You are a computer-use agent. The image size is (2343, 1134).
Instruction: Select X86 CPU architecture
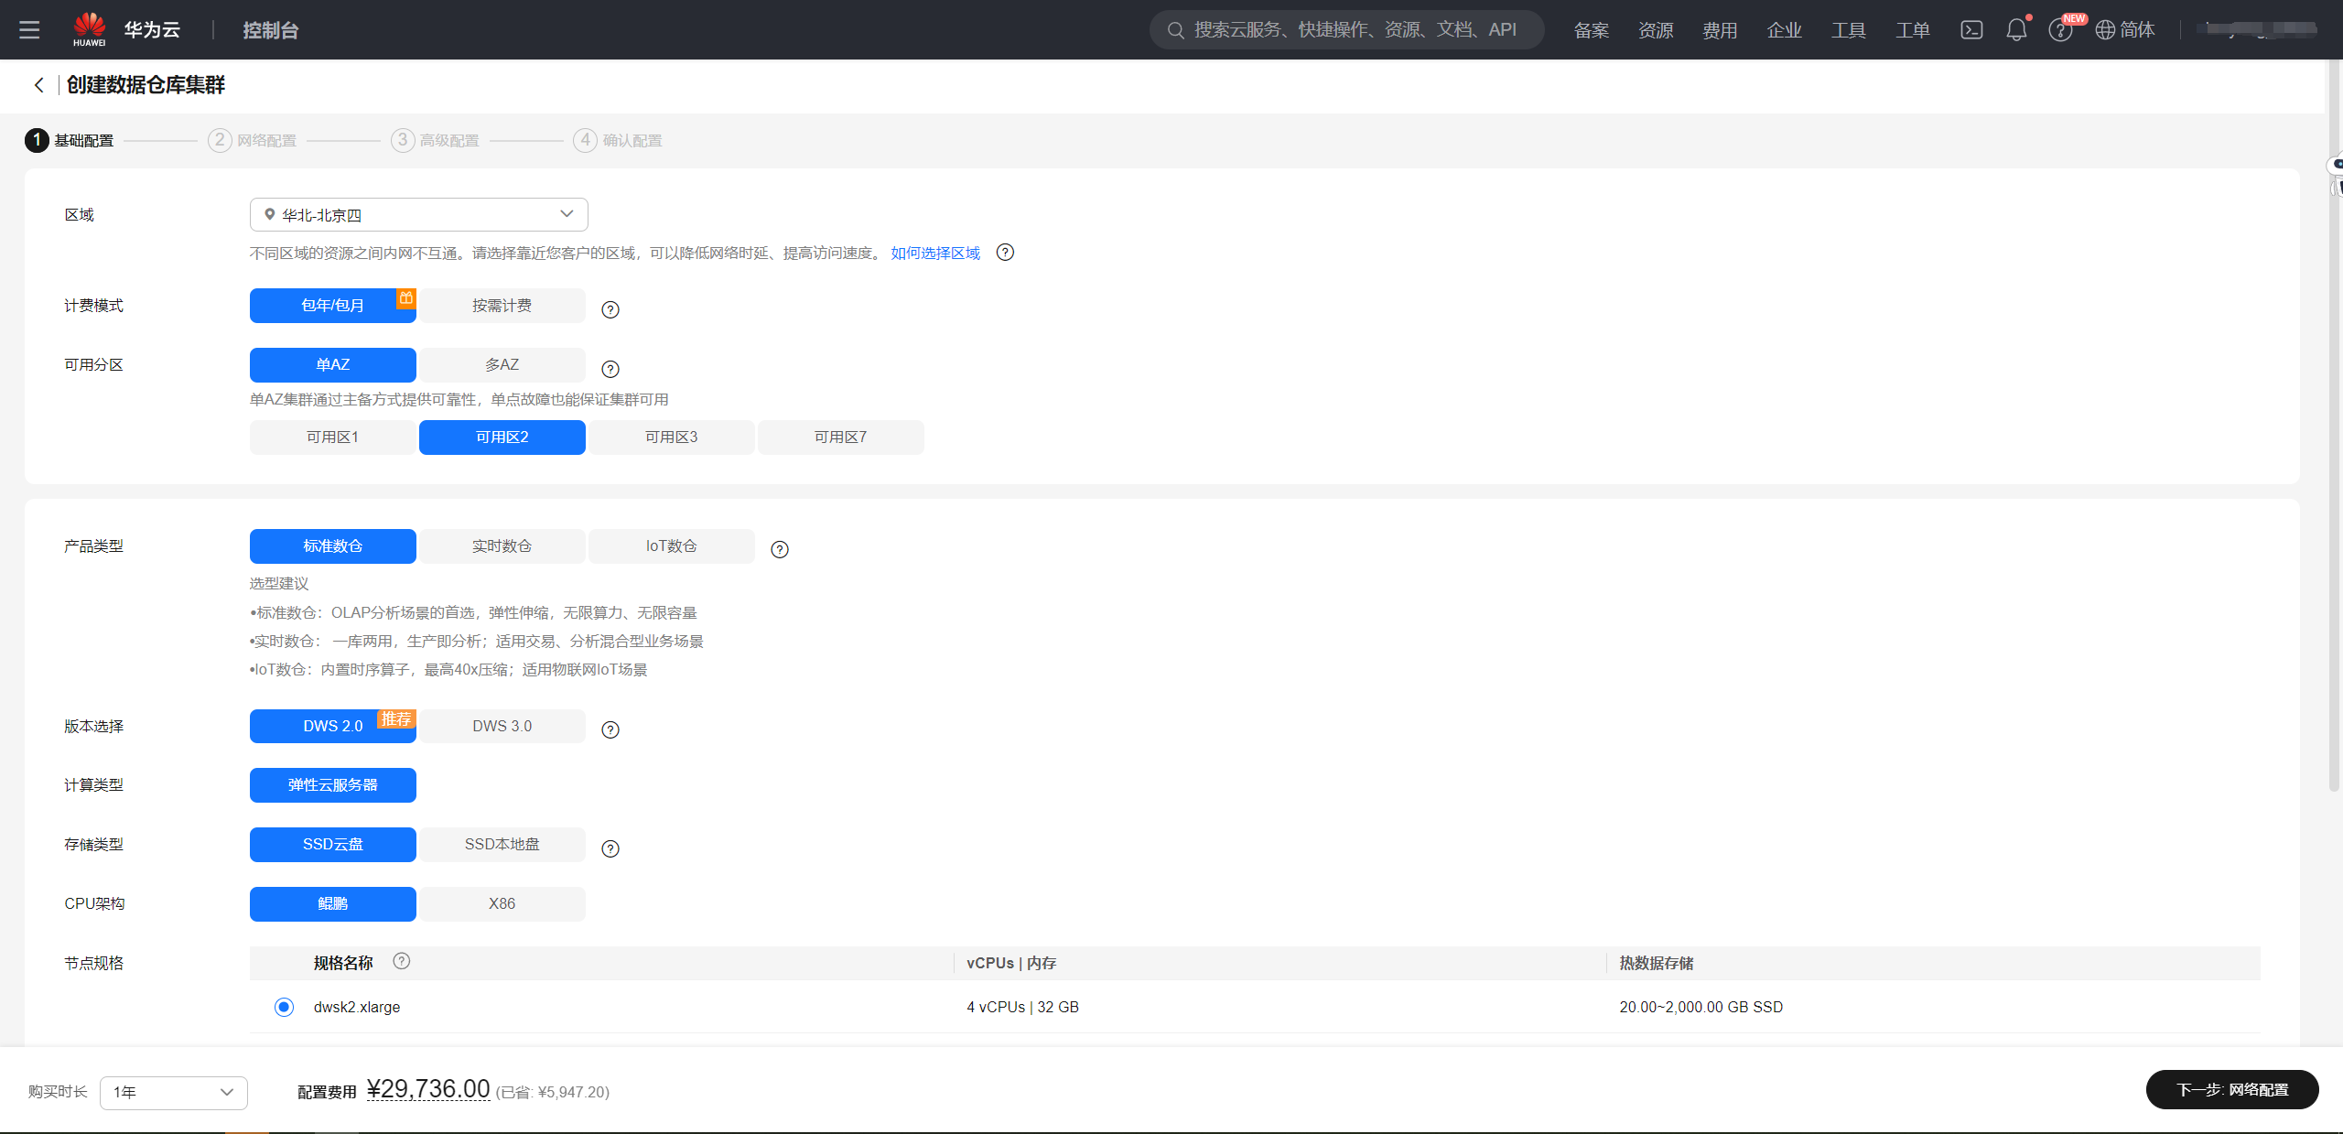[x=502, y=903]
